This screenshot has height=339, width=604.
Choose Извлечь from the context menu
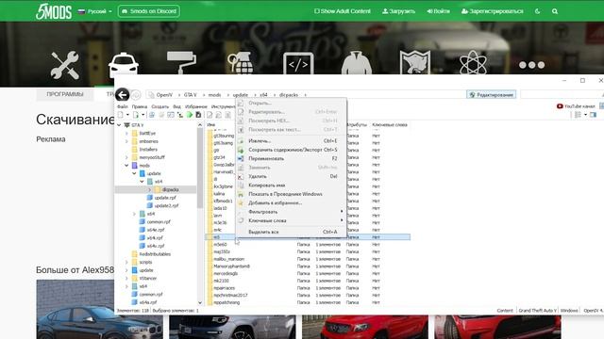point(291,141)
